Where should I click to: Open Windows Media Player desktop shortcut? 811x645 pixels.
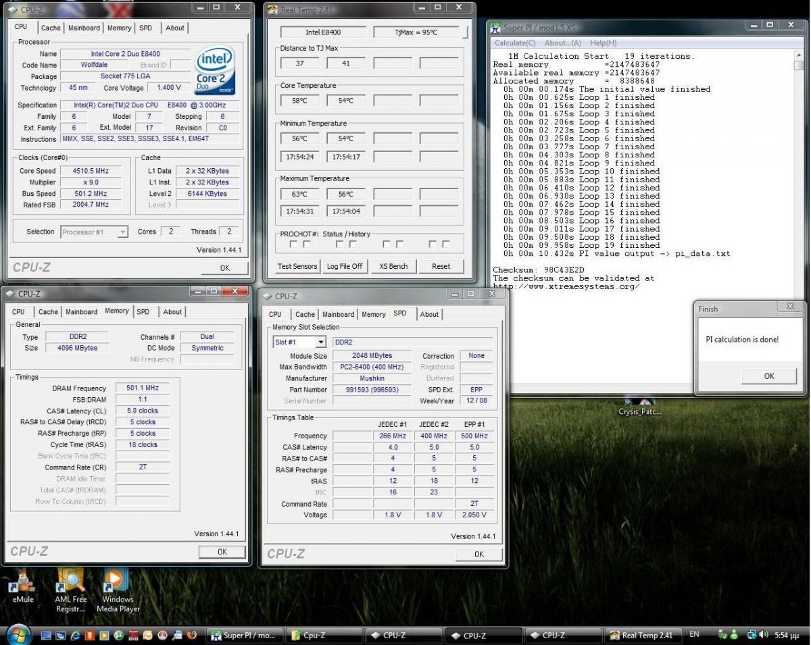point(118,590)
